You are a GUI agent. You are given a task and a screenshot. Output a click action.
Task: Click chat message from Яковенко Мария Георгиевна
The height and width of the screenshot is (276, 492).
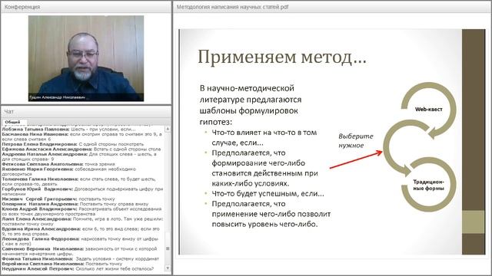click(x=69, y=171)
